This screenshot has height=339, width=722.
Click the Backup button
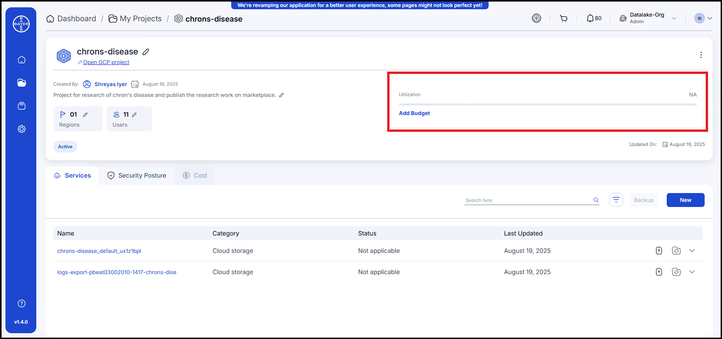[x=644, y=200]
